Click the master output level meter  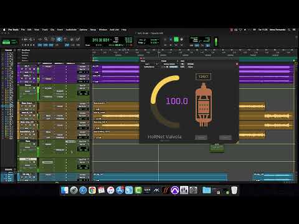coord(216,42)
